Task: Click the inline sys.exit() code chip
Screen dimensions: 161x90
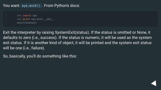Action: click(31, 5)
